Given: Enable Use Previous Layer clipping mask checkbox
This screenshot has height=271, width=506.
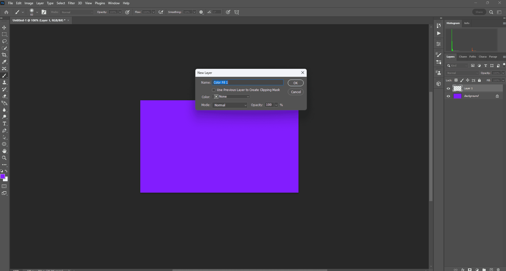Looking at the screenshot, I should (x=214, y=90).
